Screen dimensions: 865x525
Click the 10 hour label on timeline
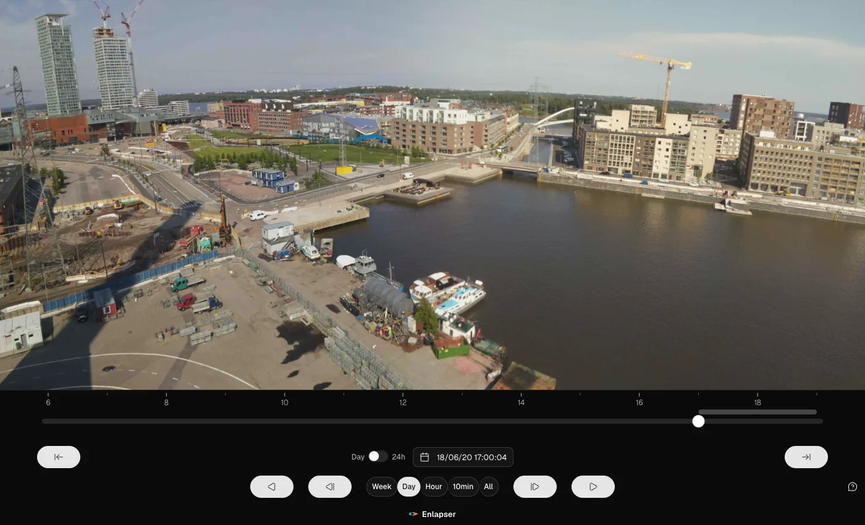(x=284, y=403)
